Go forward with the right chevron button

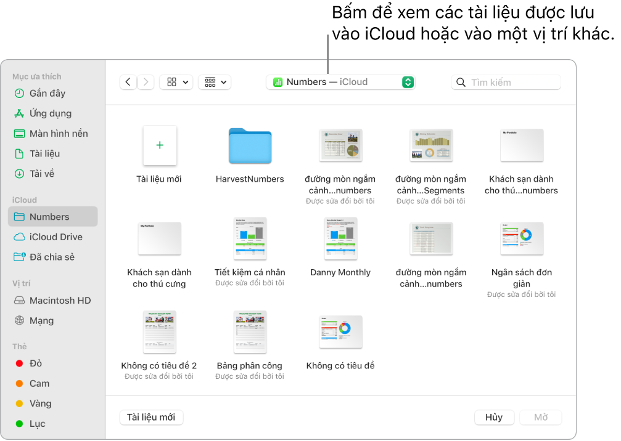[146, 83]
